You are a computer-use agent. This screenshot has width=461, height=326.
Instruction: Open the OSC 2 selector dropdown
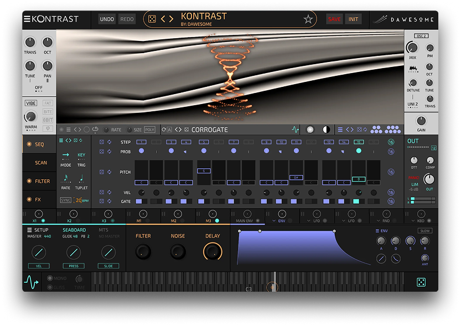point(422,36)
